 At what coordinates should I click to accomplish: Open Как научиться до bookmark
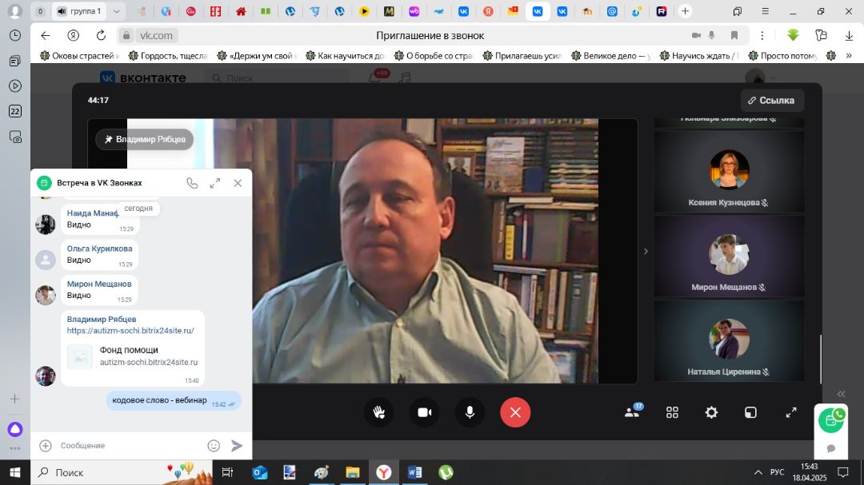pos(346,56)
